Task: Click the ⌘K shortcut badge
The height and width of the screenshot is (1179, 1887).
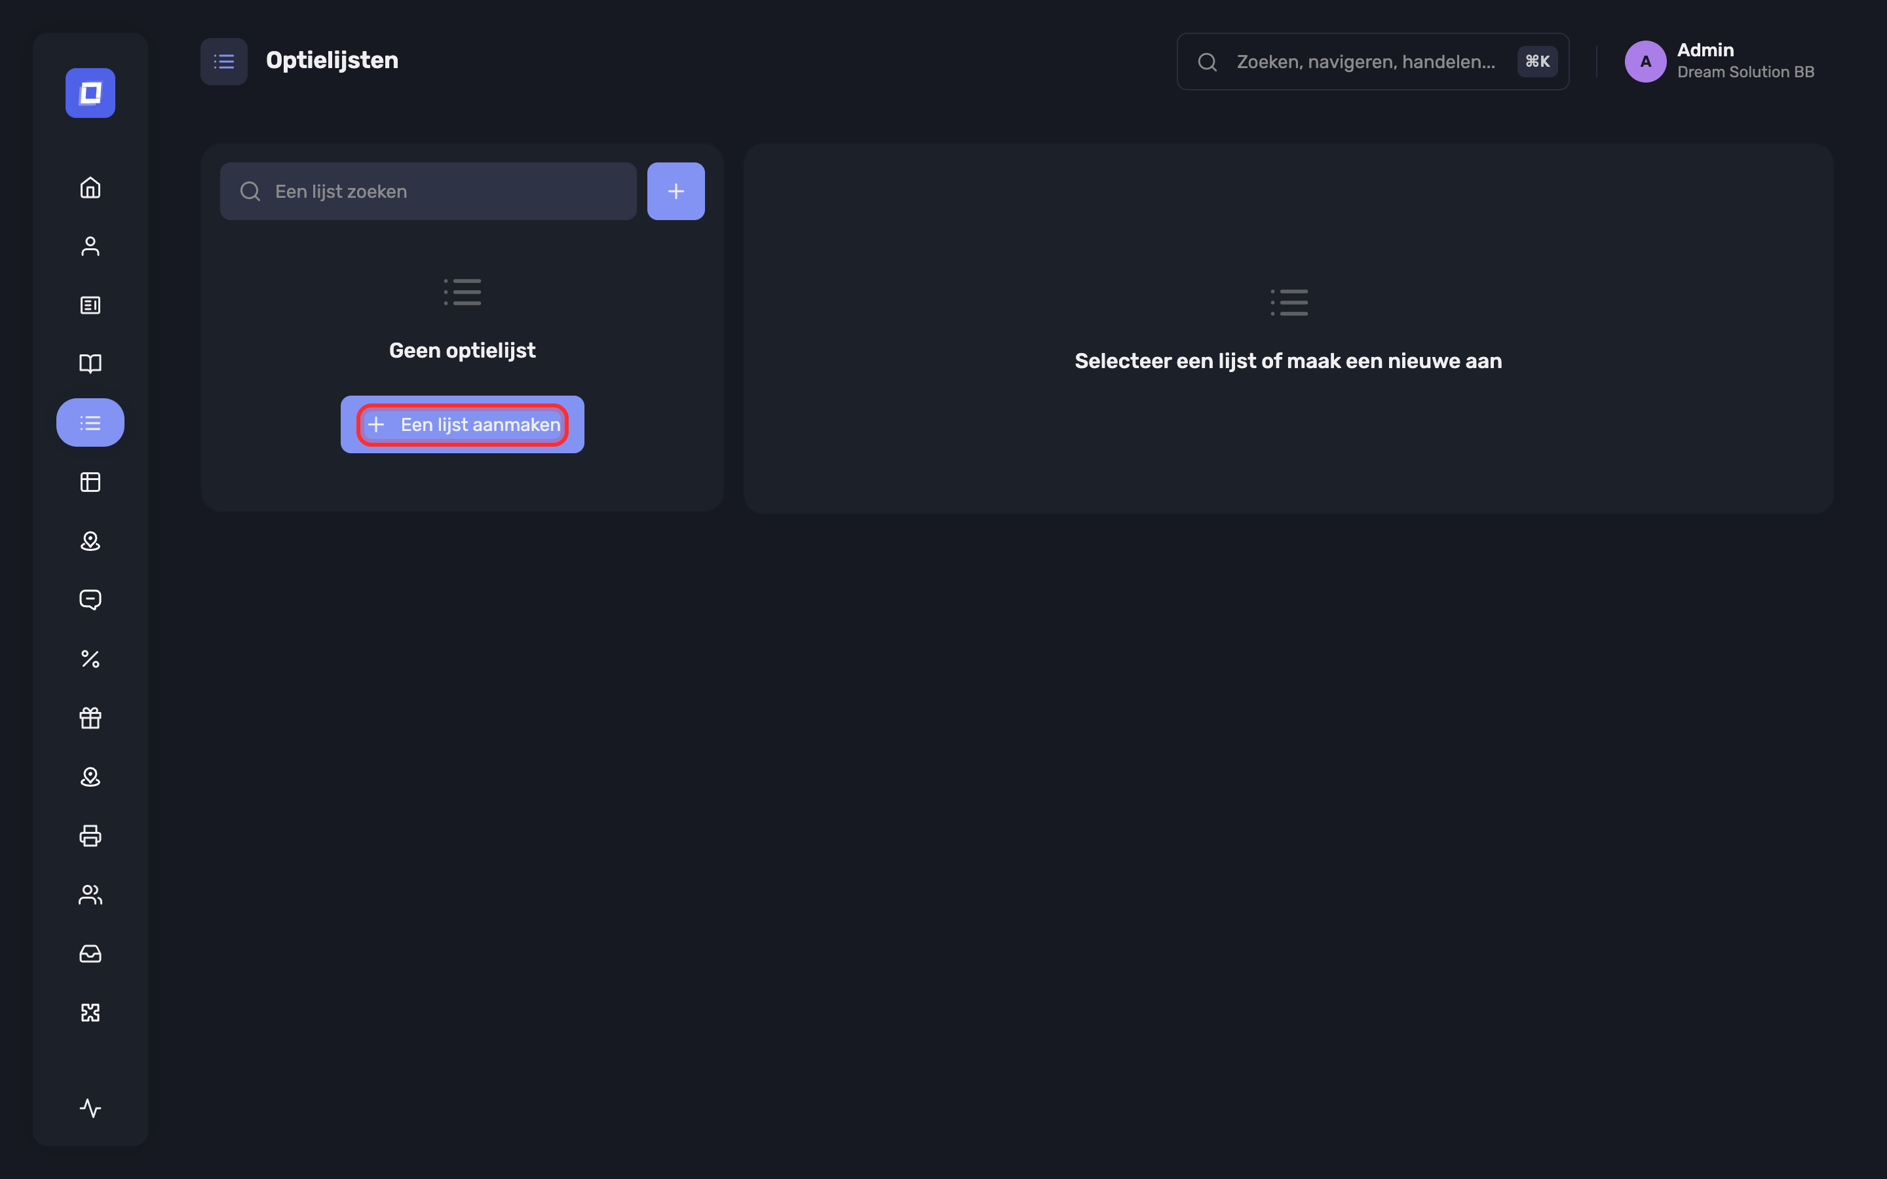Action: [x=1537, y=62]
